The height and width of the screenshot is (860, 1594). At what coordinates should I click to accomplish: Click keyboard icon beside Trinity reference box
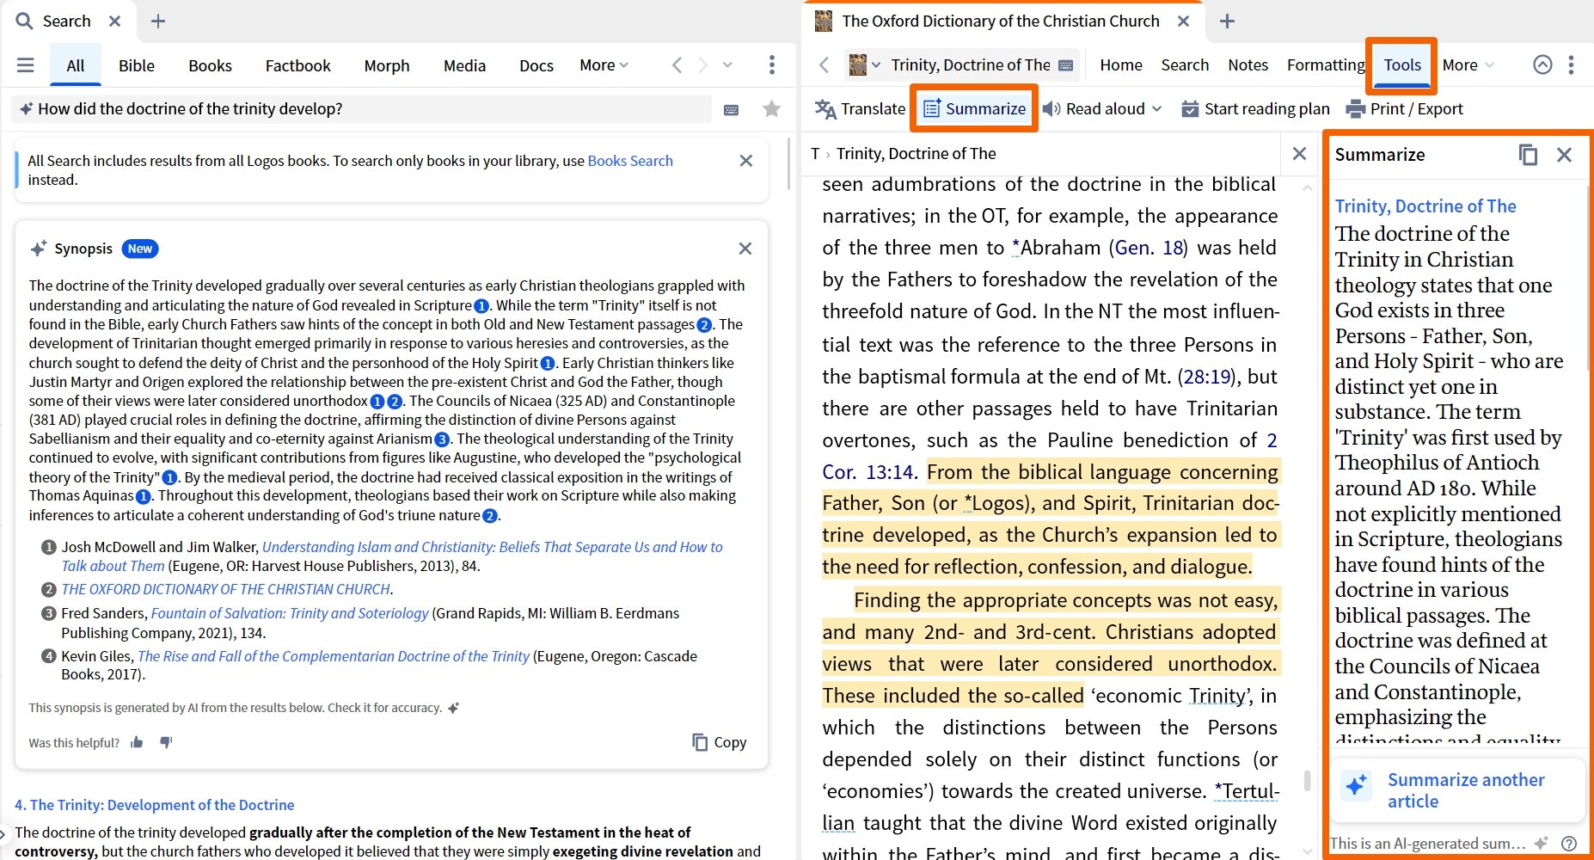pos(1065,65)
